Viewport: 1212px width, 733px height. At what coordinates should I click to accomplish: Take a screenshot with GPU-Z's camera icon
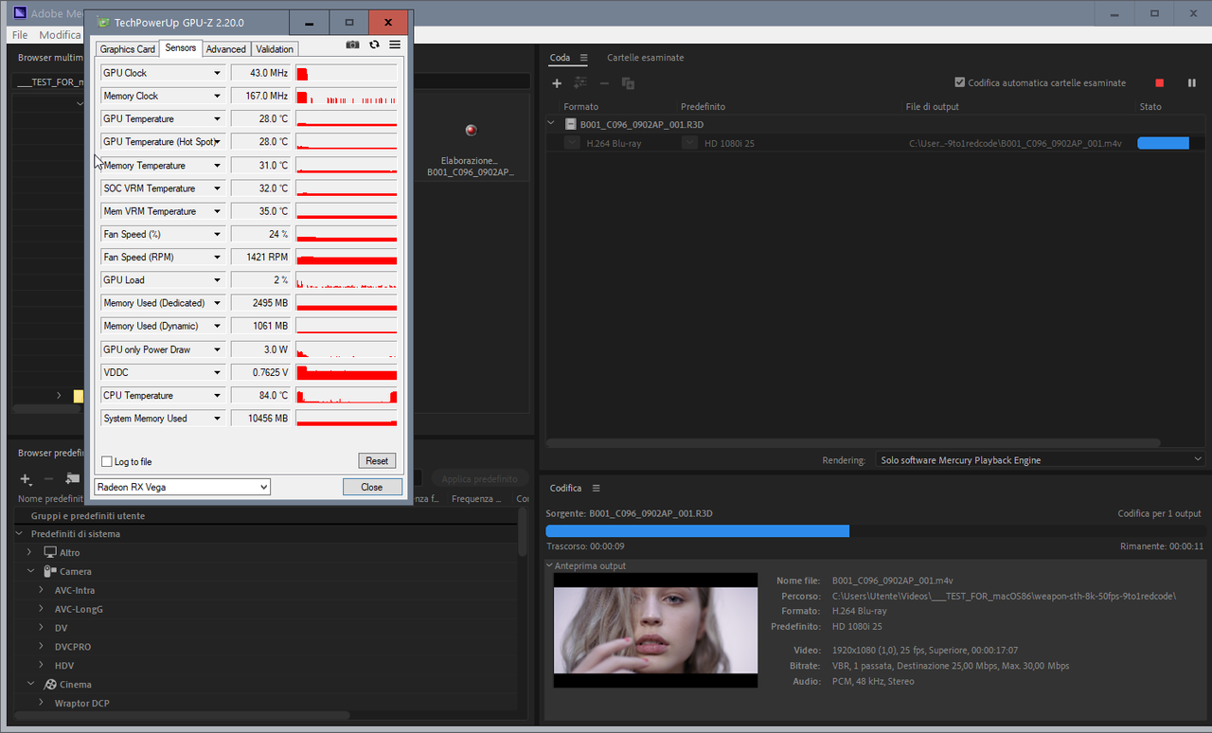click(352, 44)
